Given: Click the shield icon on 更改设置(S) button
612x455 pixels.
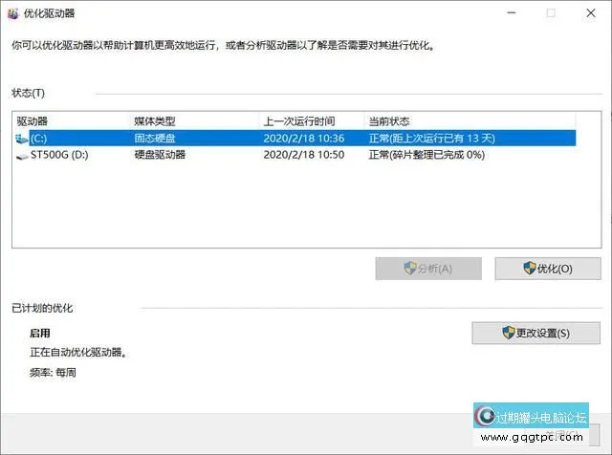Looking at the screenshot, I should [508, 333].
